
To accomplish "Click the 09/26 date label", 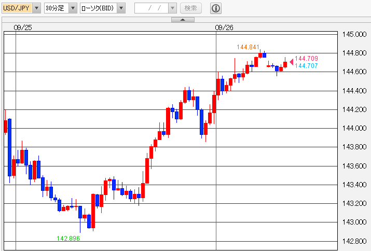I will 224,27.
